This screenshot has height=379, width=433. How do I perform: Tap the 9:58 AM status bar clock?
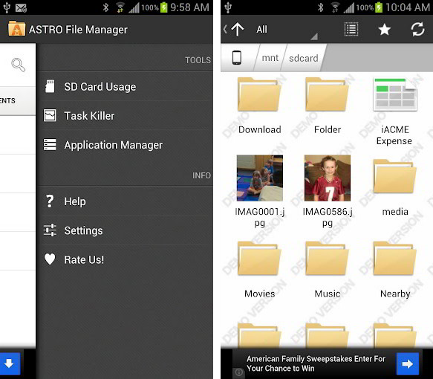click(x=189, y=7)
